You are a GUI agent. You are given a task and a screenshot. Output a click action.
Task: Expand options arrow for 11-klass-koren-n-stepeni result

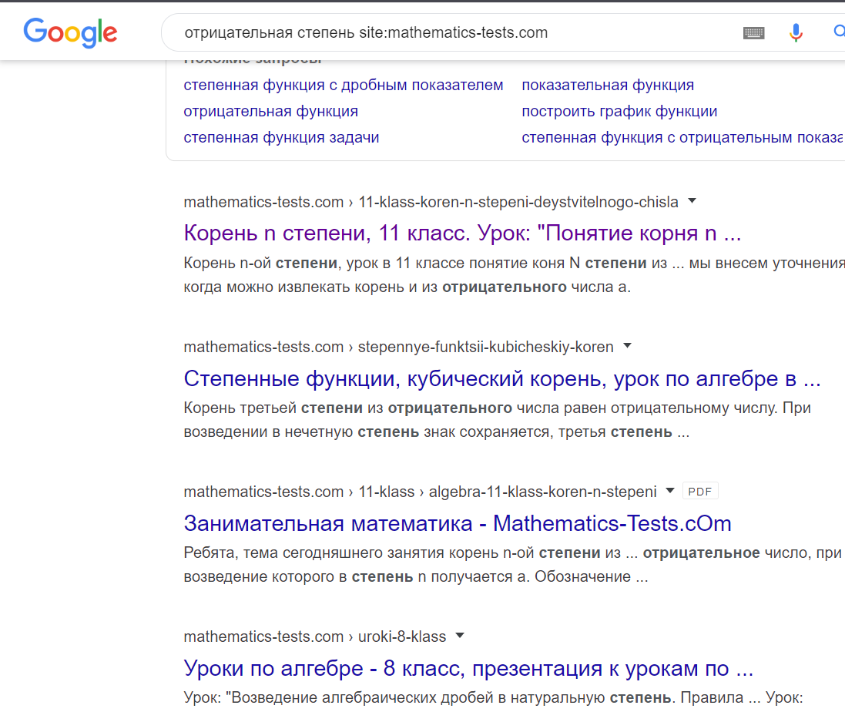pyautogui.click(x=692, y=201)
